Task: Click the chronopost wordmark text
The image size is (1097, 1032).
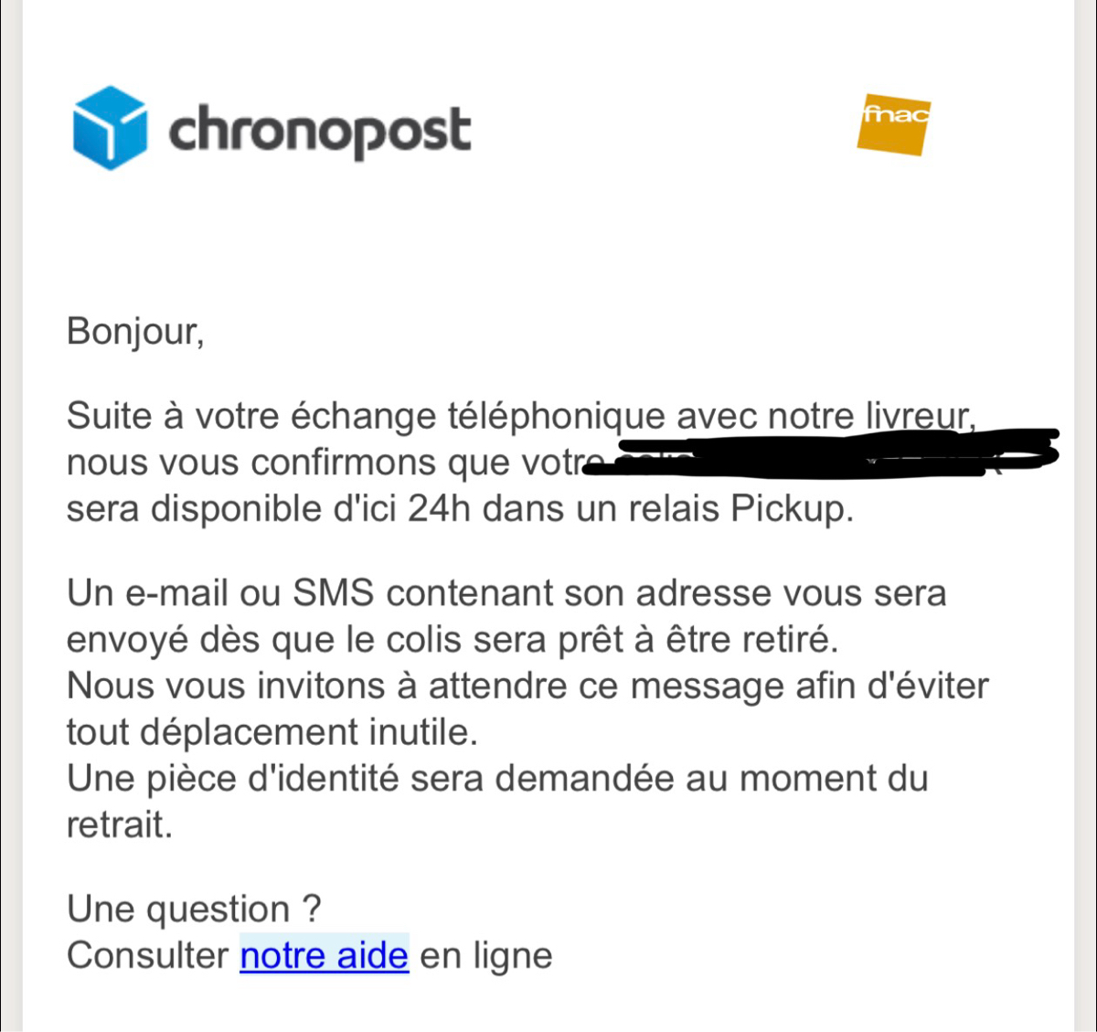Action: click(320, 130)
